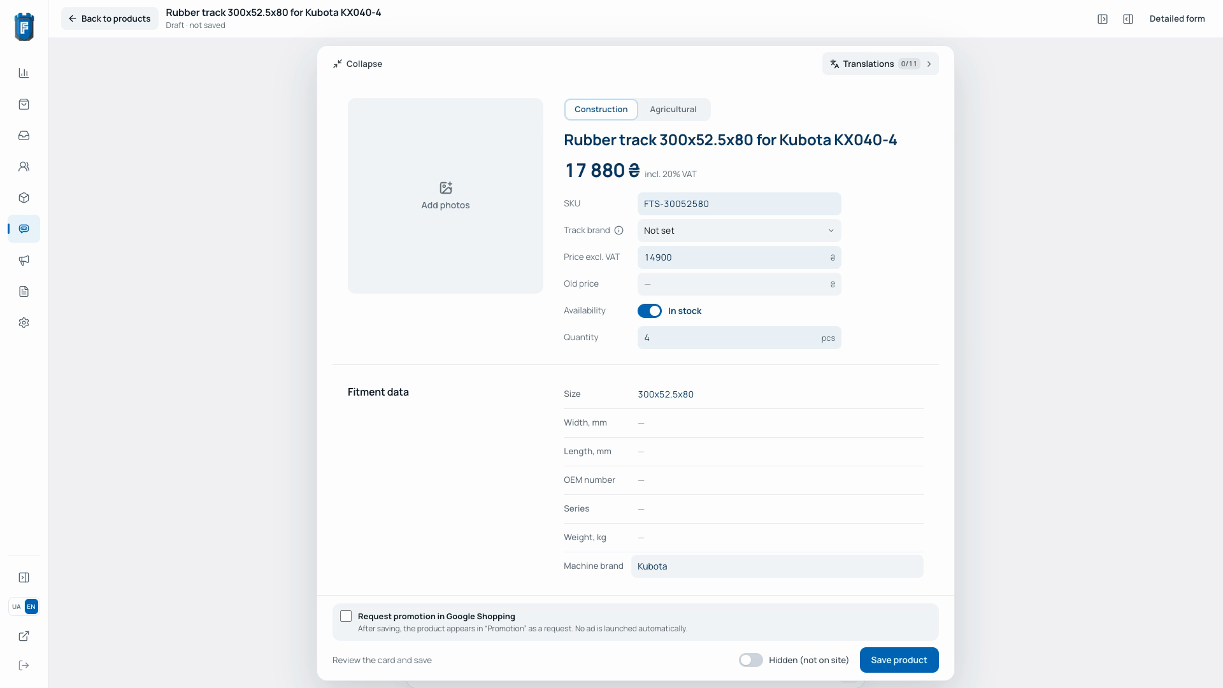This screenshot has width=1223, height=688.
Task: Collapse the product card
Action: pos(357,64)
